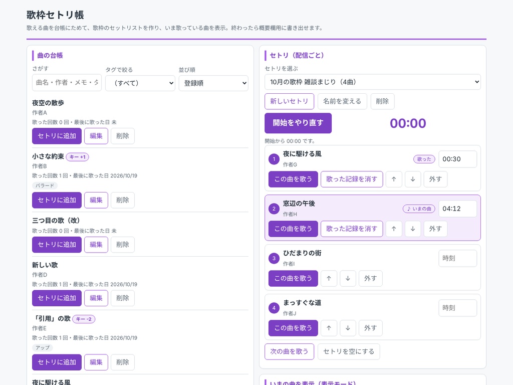The height and width of the screenshot is (385, 513).
Task: Open the タグで絞る filter dropdown
Action: [140, 83]
